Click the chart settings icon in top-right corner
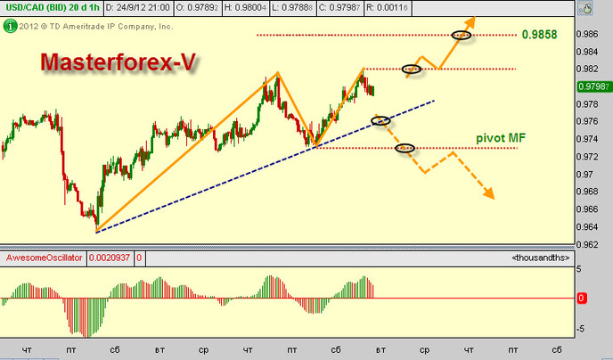This screenshot has width=613, height=360. click(588, 10)
